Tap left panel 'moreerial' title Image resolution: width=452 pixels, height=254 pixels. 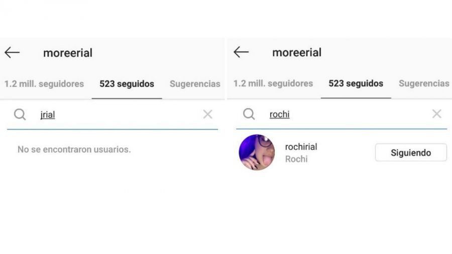coord(68,53)
